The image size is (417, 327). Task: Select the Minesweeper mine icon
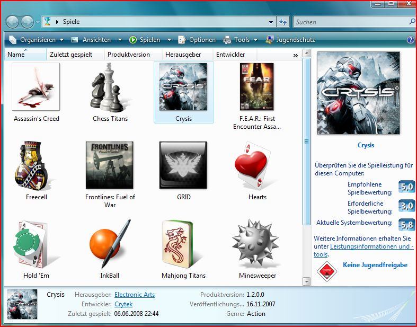point(255,243)
